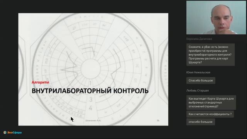Click chat author name 'Вероника Данилова'

pyautogui.click(x=199, y=39)
